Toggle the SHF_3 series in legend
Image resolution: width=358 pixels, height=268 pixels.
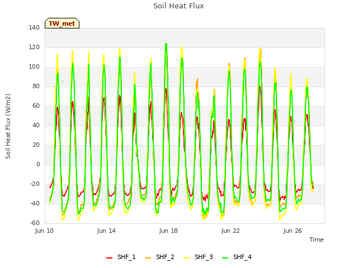pos(198,257)
